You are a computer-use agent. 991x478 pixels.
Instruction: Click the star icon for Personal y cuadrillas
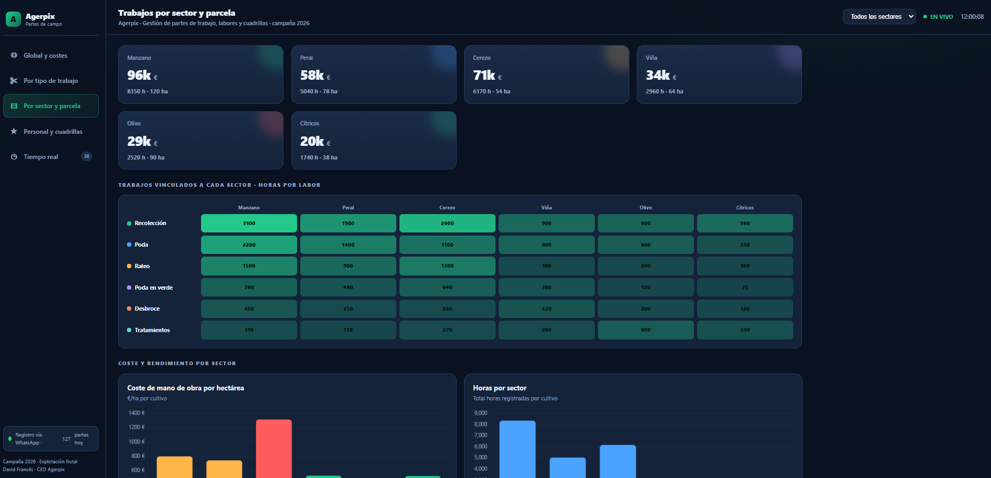tap(14, 131)
